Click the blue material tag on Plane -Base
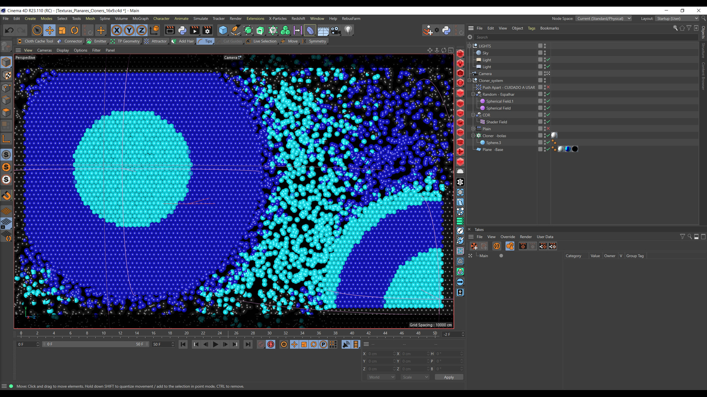This screenshot has height=397, width=707. click(568, 149)
